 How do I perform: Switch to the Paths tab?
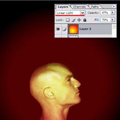(95, 7)
